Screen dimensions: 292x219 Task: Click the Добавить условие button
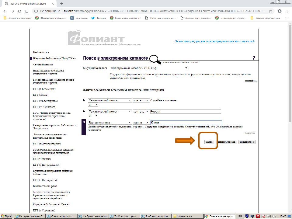226,142
